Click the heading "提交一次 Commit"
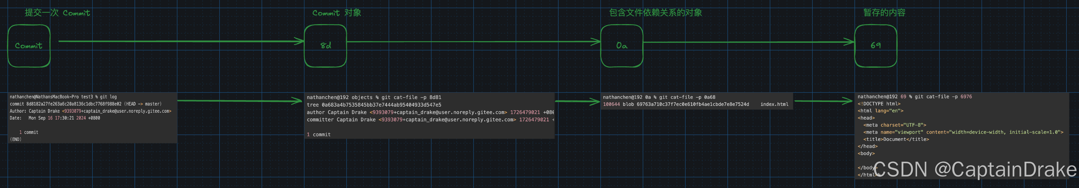Viewport: 1079px width, 188px height. pos(57,13)
